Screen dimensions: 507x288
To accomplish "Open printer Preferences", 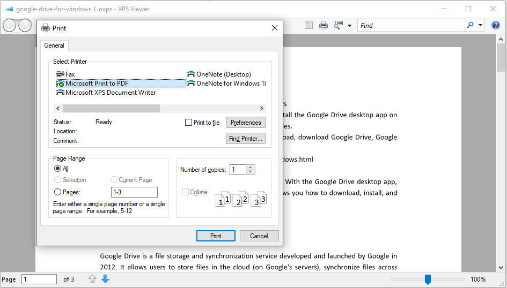I will coord(246,123).
